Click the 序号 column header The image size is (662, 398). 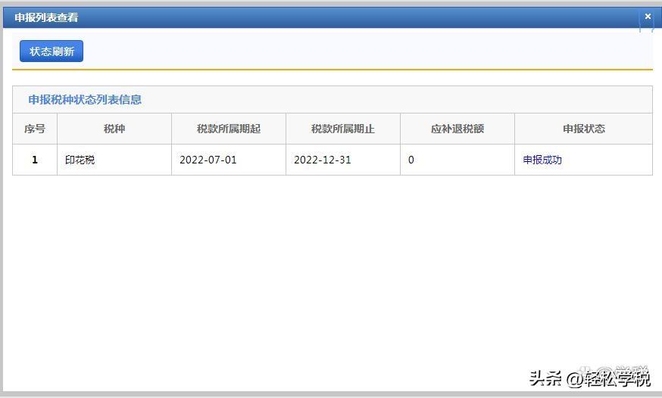click(35, 129)
